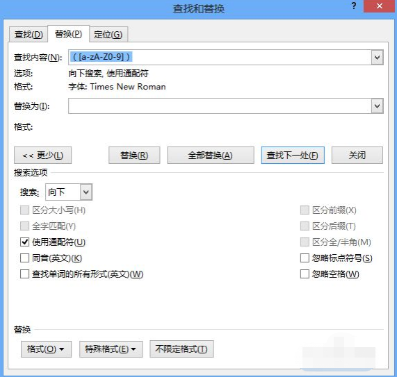
Task: Click the help question mark icon
Action: [354, 6]
